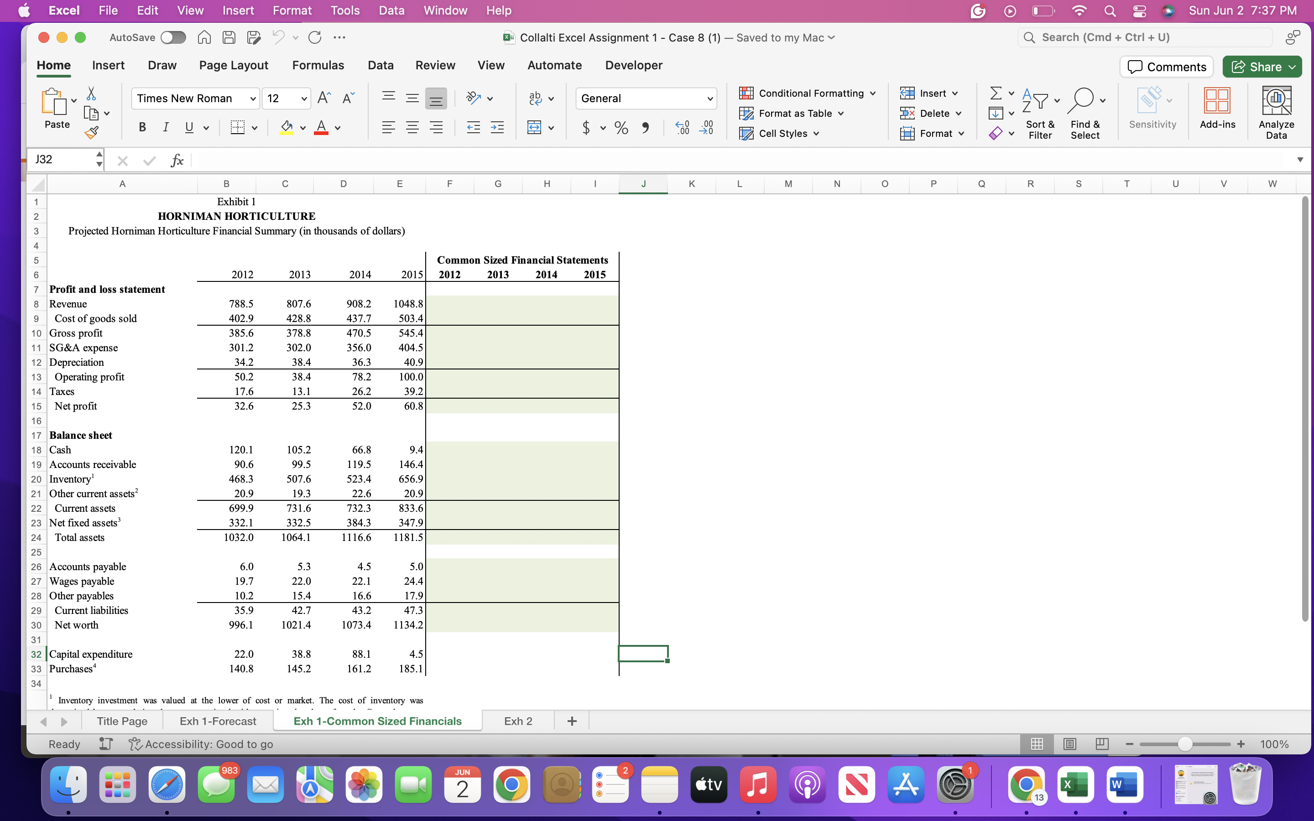Click the AutoSum sigma icon
Screen dimensions: 1314x821
tap(996, 93)
